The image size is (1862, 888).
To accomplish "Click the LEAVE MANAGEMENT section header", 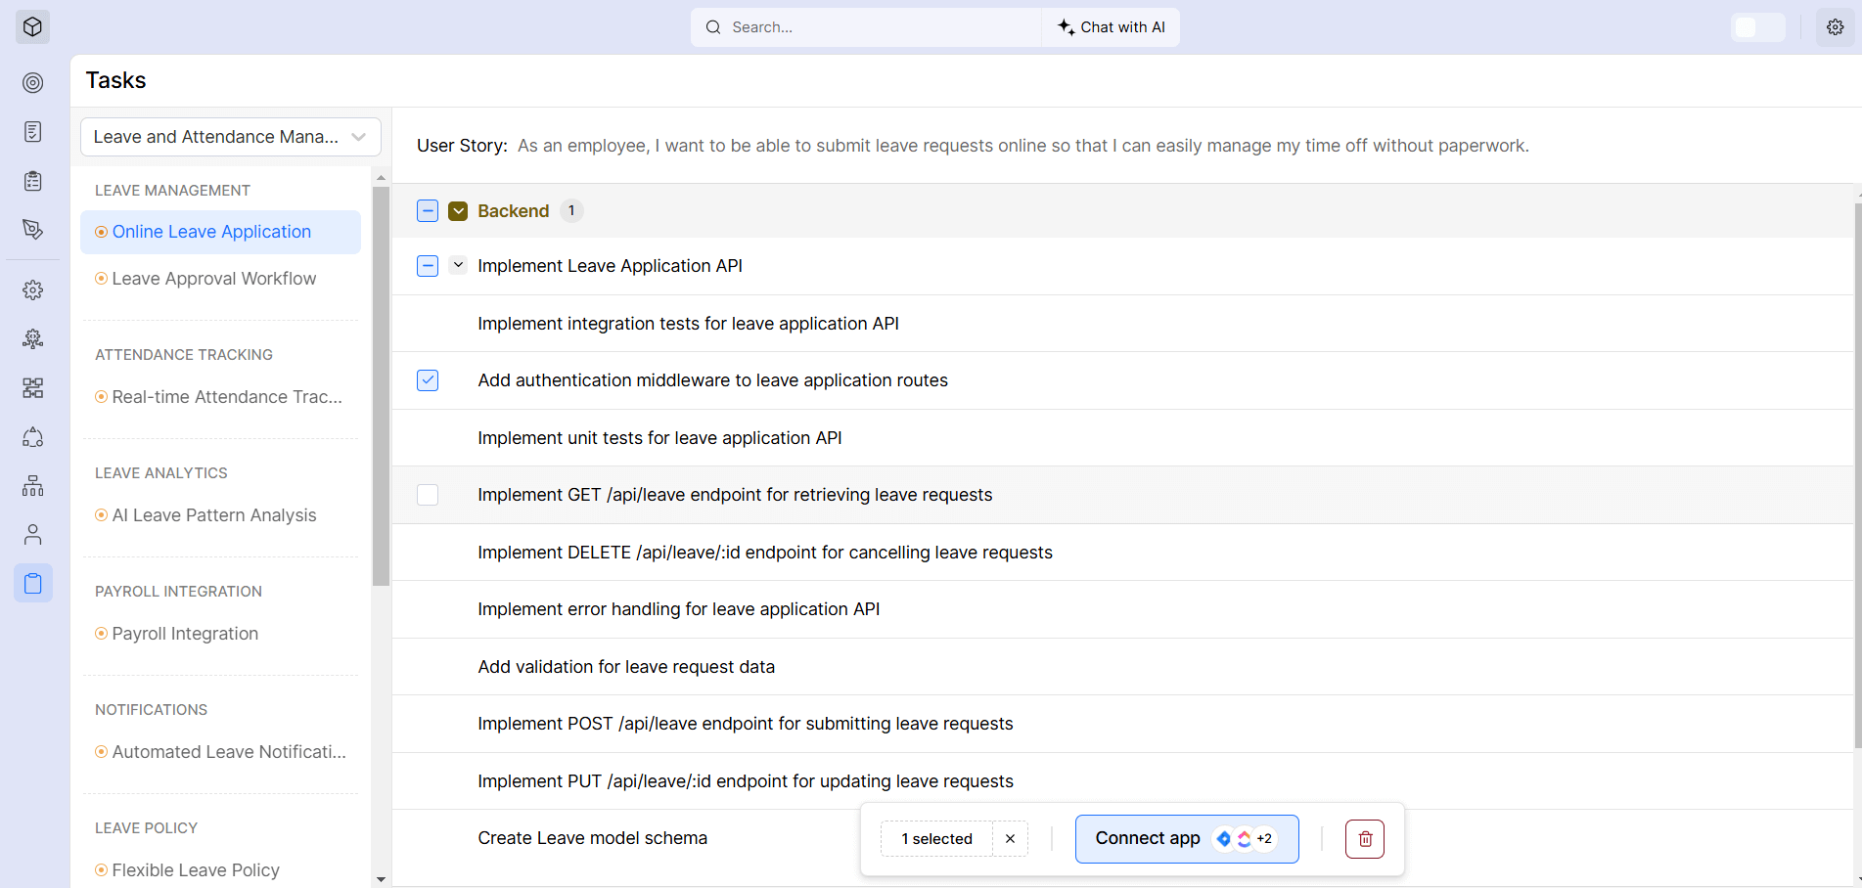I will pos(172,191).
